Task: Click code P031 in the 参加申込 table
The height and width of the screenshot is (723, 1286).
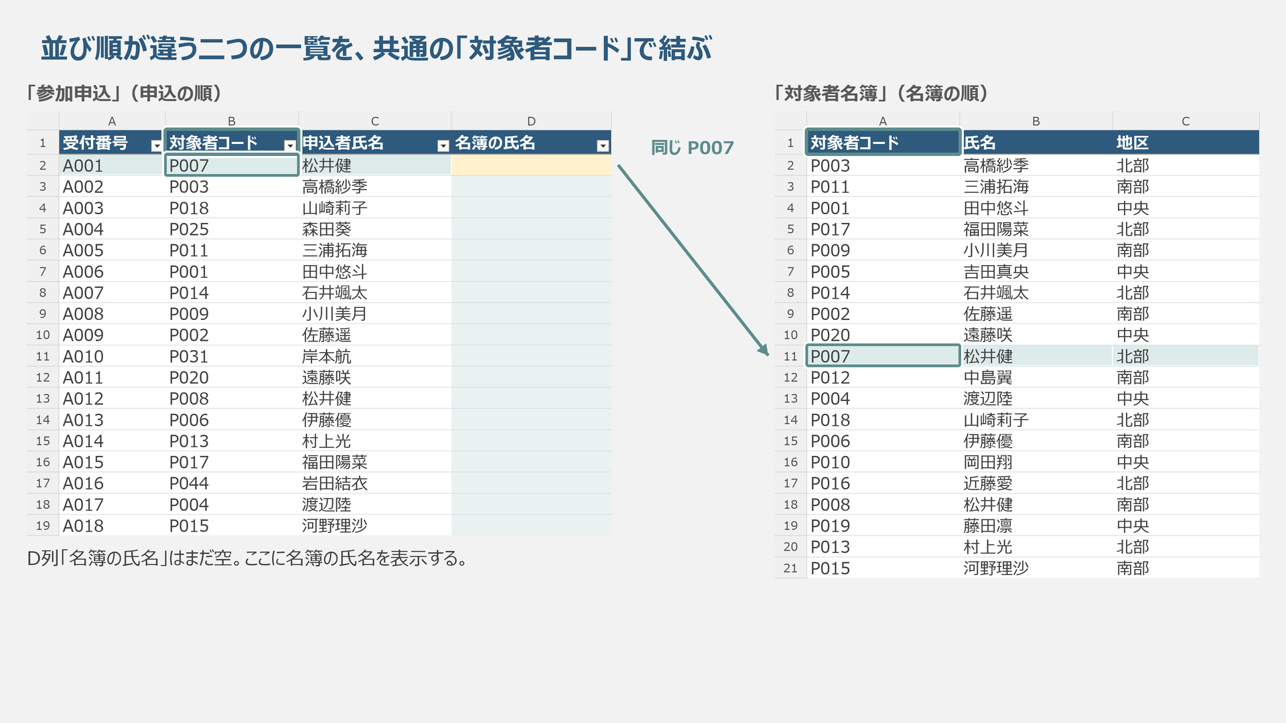Action: tap(232, 356)
